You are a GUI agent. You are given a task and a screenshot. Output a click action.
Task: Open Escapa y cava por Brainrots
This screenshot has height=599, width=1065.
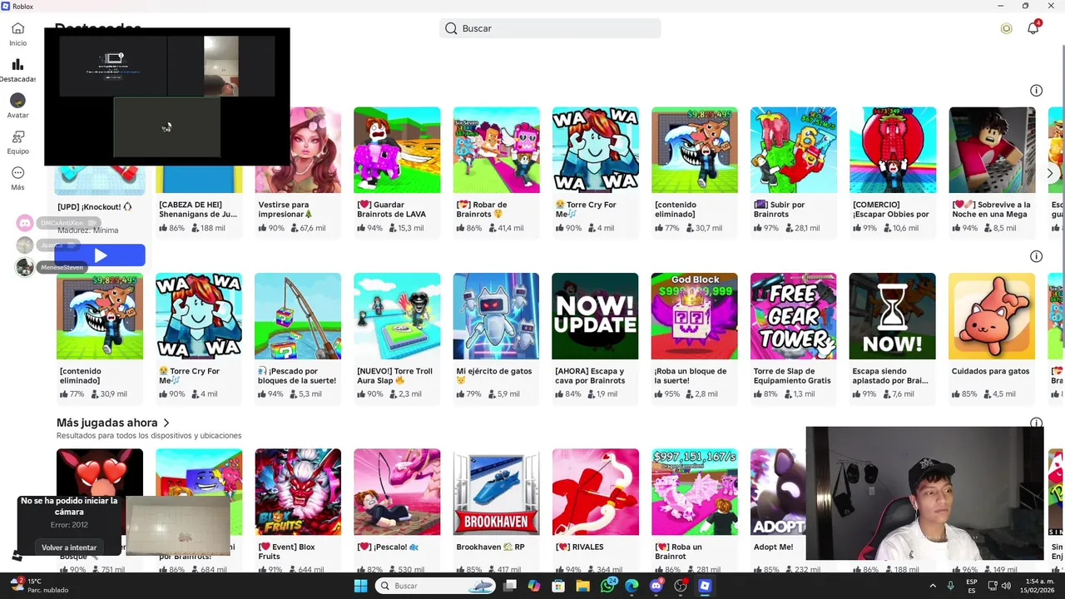(x=595, y=338)
